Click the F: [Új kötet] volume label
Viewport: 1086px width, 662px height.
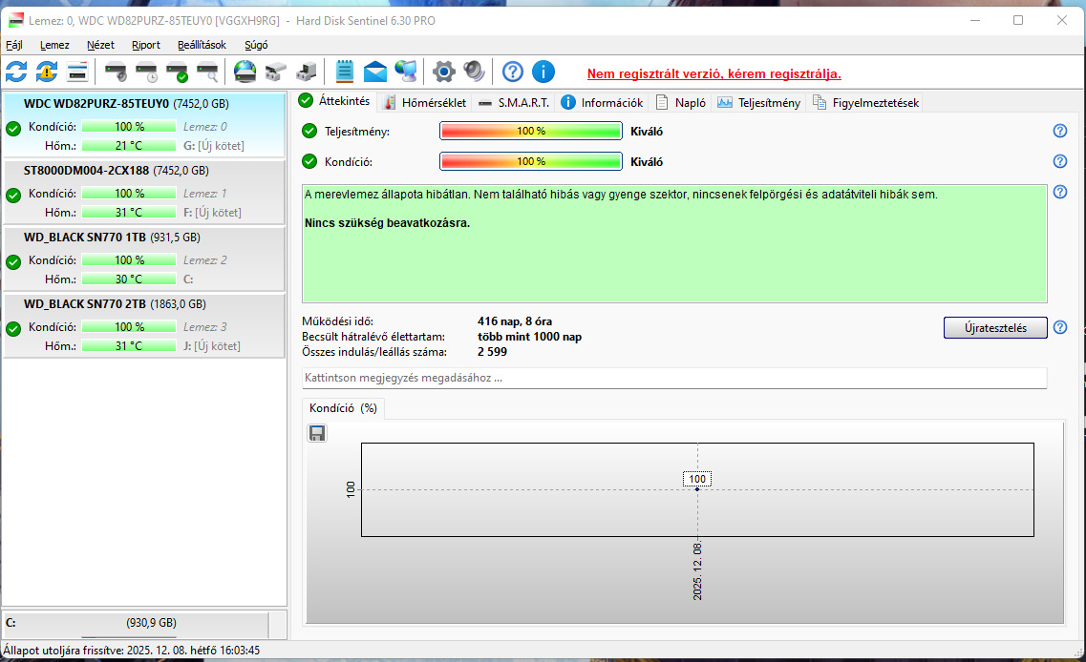213,213
